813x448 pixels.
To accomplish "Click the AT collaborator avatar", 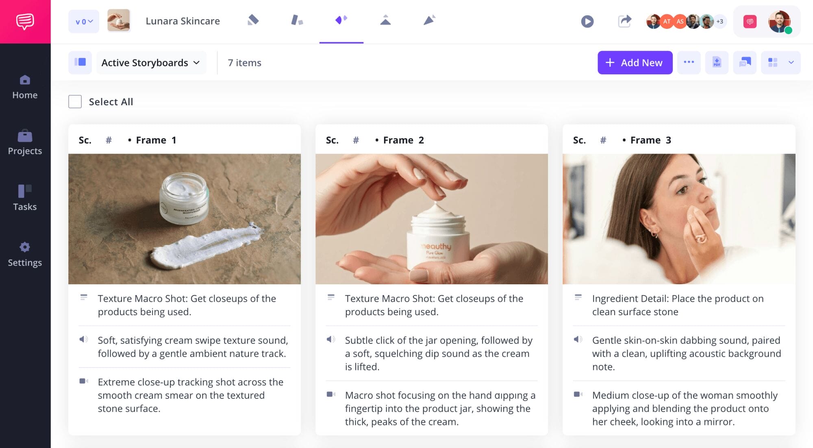I will click(x=667, y=22).
